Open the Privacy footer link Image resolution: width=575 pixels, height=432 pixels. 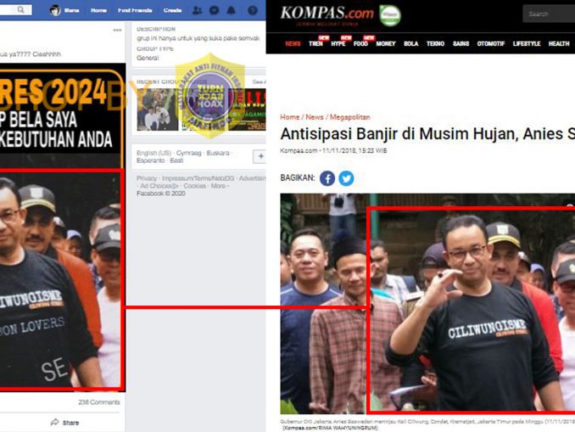[147, 178]
